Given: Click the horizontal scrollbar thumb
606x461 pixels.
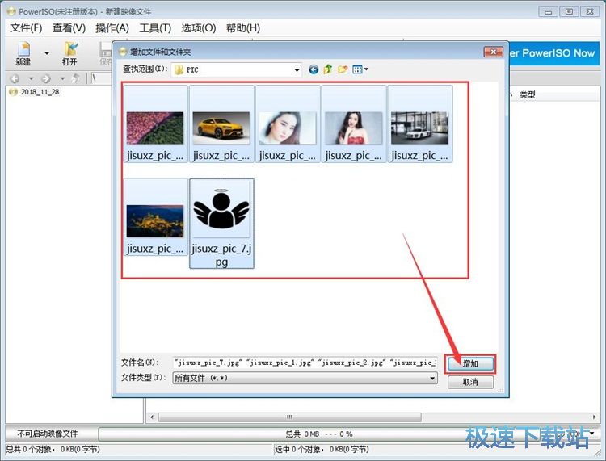Looking at the screenshot, I should 289,417.
